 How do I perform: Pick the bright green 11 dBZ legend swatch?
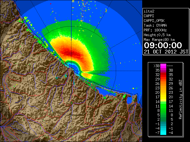point(163,106)
